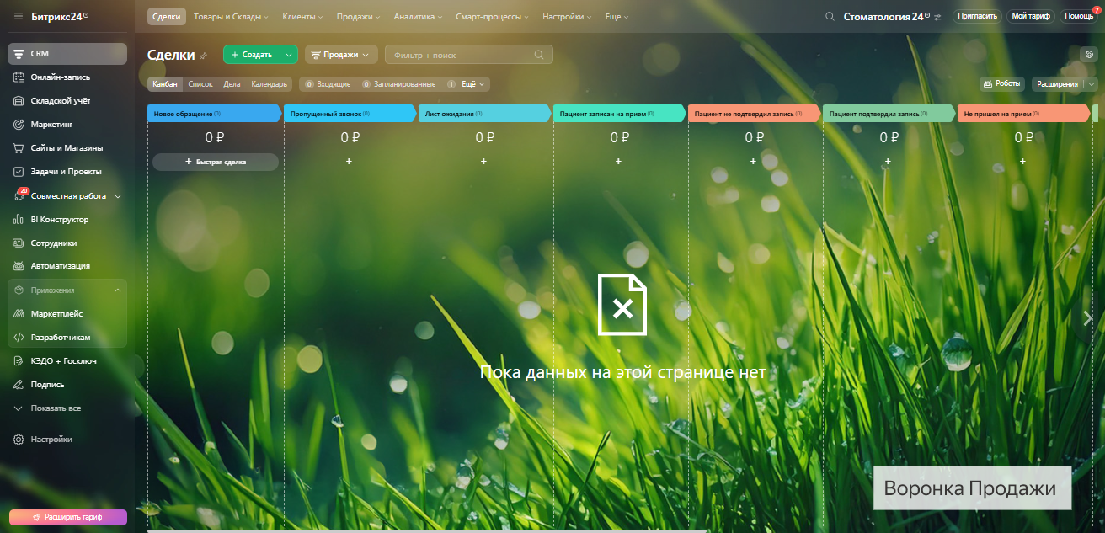Open the Продажи funnel dropdown
The width and height of the screenshot is (1105, 533).
[341, 55]
